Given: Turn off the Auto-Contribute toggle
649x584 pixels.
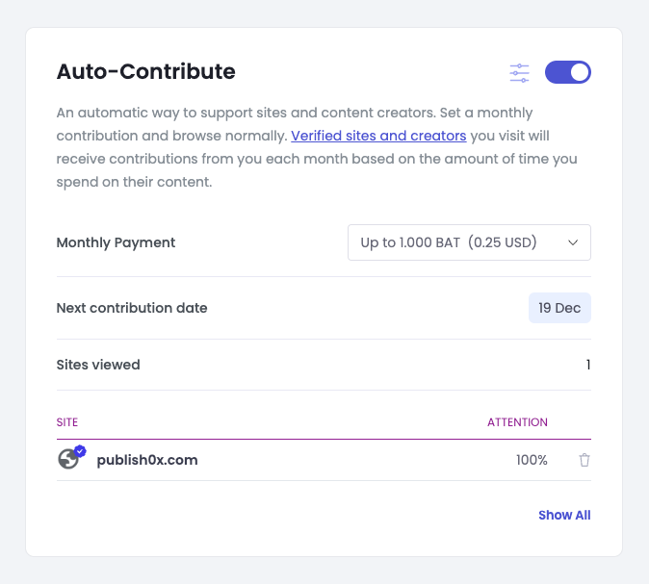Looking at the screenshot, I should coord(568,72).
